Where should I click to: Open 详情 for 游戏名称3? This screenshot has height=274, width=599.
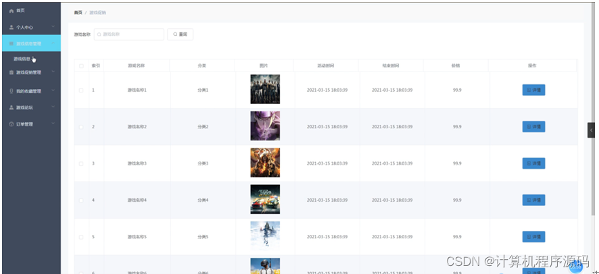(533, 163)
